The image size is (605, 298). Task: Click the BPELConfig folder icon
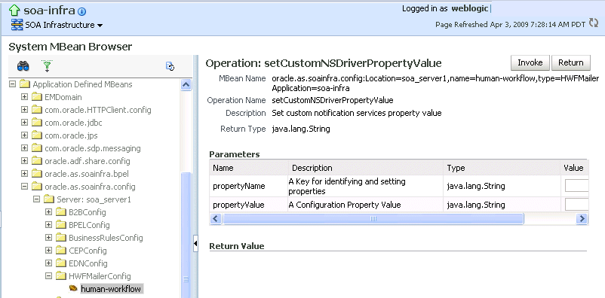click(x=61, y=225)
